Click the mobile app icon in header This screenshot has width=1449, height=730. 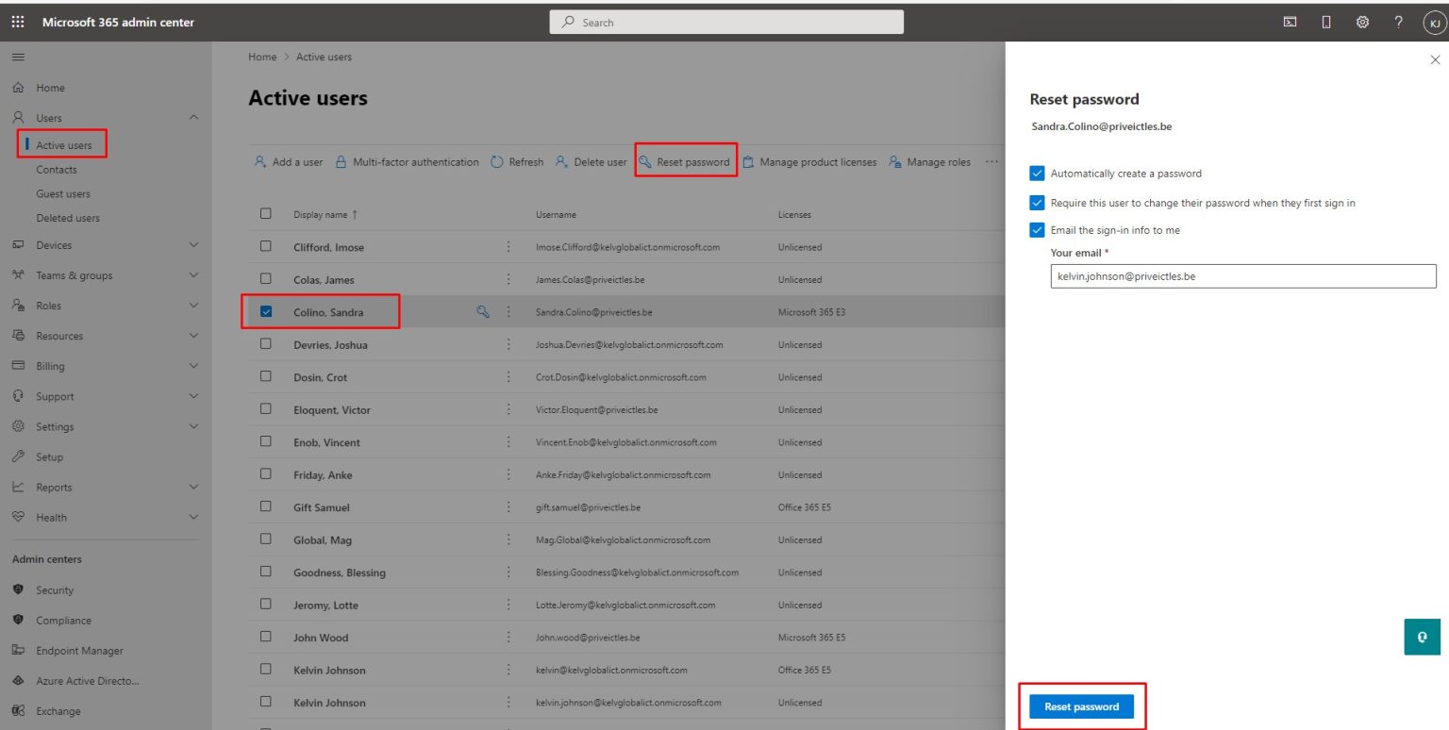[1326, 23]
